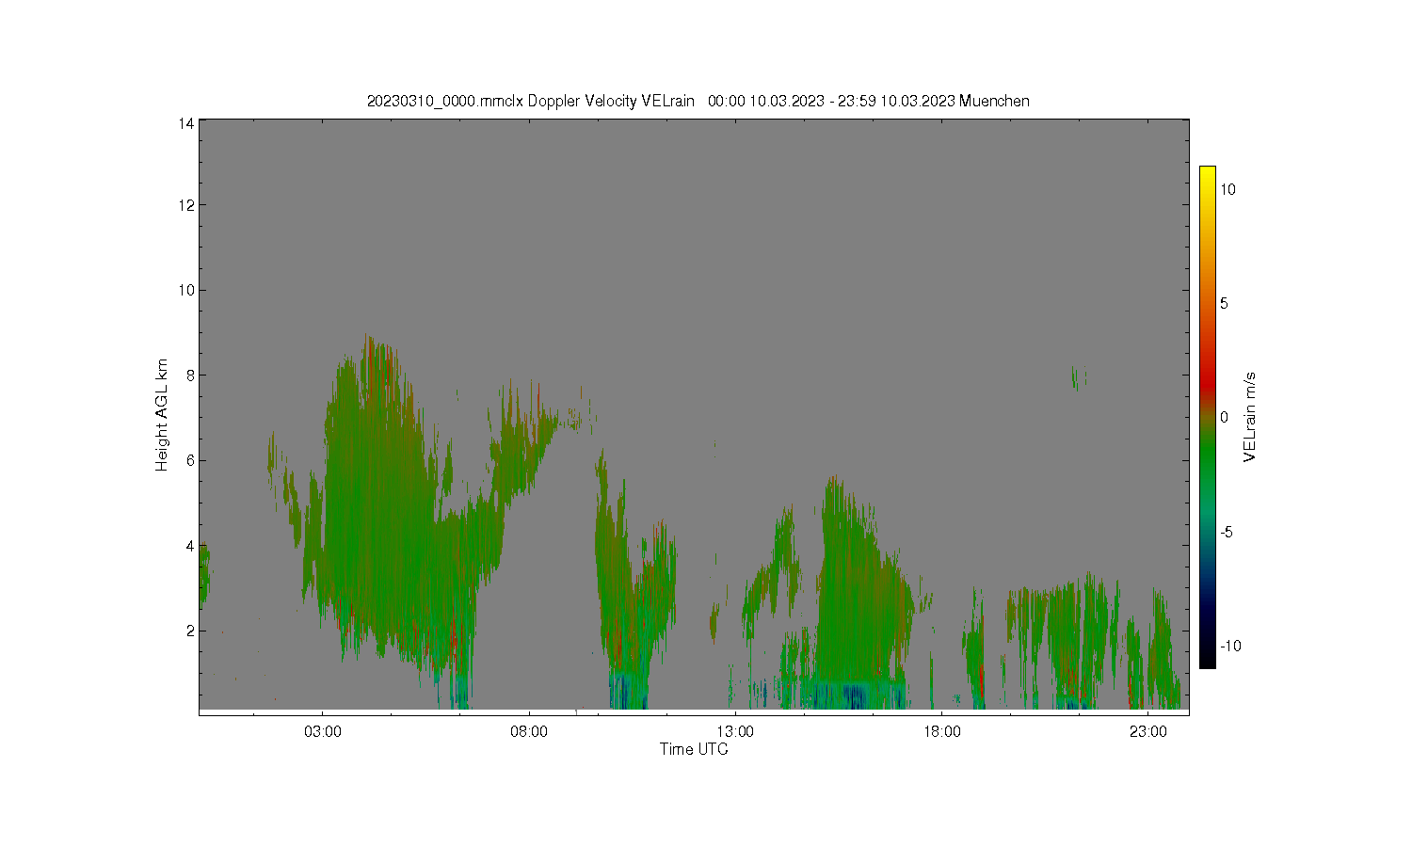Click the plot title text
1412x847 pixels.
(698, 101)
